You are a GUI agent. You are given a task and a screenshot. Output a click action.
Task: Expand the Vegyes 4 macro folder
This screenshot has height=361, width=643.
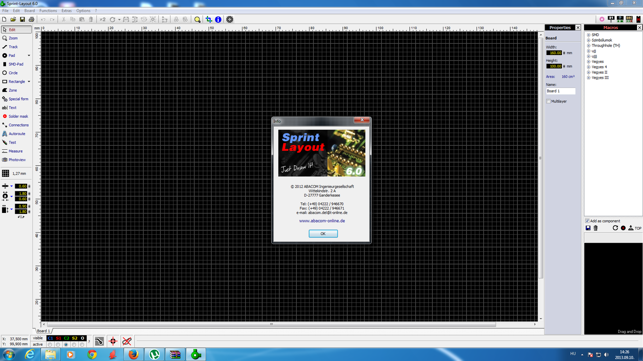tap(589, 67)
